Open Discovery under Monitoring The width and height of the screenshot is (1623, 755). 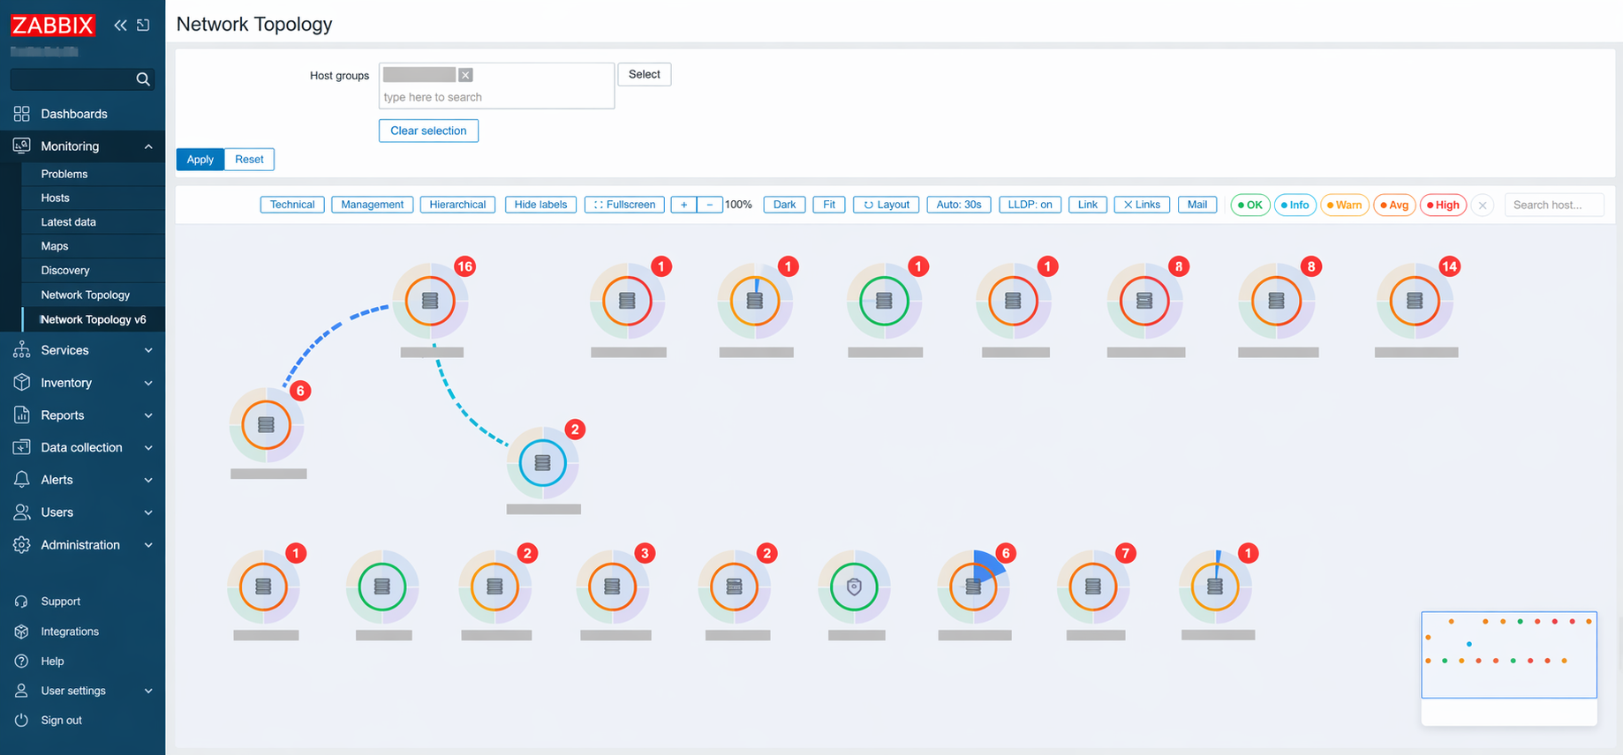pyautogui.click(x=65, y=271)
